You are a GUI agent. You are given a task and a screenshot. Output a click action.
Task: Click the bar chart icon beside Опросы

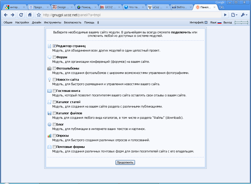pyautogui.click(x=49, y=136)
